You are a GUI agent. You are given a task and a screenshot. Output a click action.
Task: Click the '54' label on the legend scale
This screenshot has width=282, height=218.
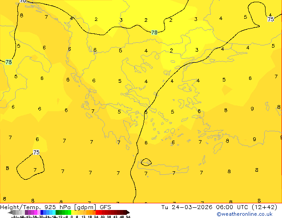[128, 217]
